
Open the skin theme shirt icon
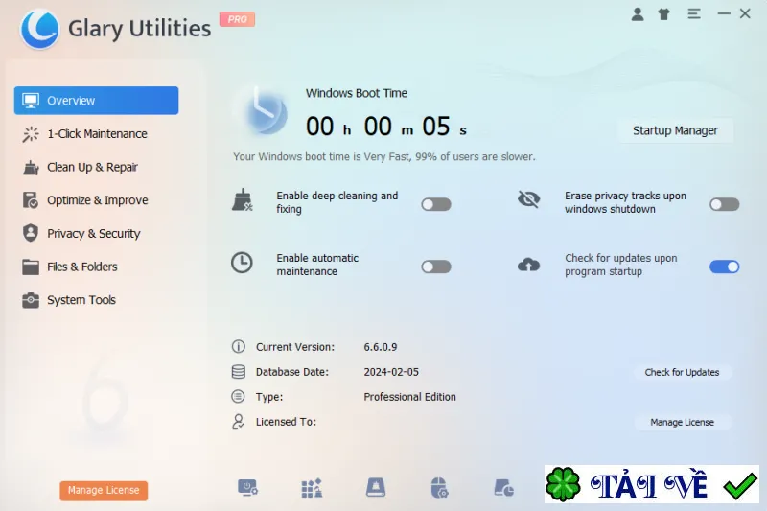click(x=663, y=14)
